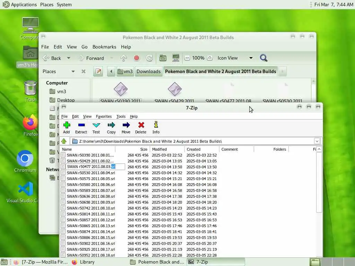This screenshot has width=355, height=266.
Task: Open the Tools menu in 7-Zip
Action: click(x=121, y=116)
